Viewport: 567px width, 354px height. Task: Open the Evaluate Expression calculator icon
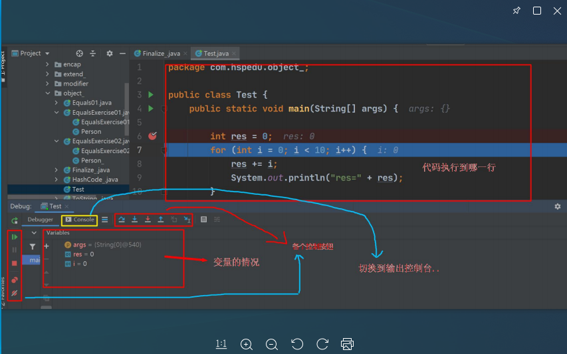pos(203,219)
